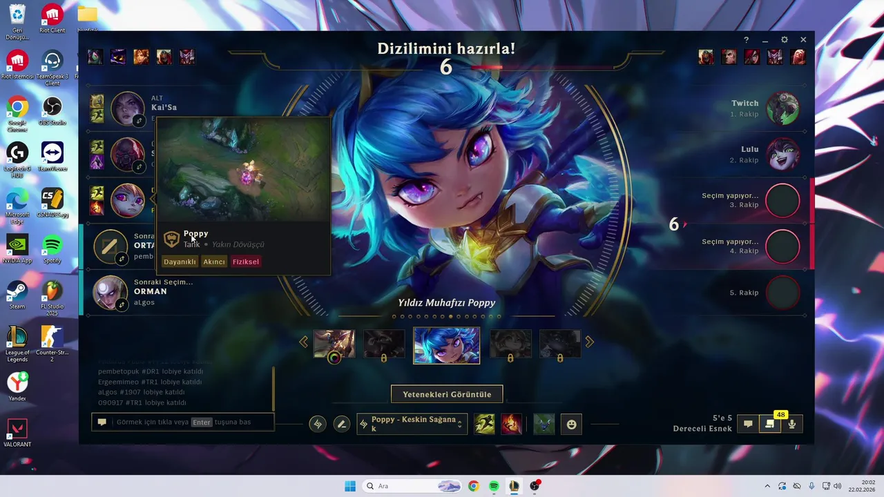Open VALORANT desktop shortcut
884x497 pixels.
17,433
